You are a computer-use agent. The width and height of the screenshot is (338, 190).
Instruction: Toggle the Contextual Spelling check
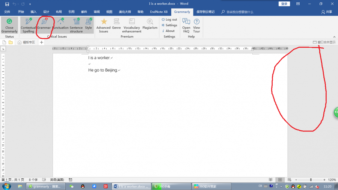coord(28,25)
